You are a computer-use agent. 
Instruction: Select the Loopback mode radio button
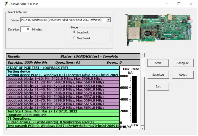pos(74,32)
